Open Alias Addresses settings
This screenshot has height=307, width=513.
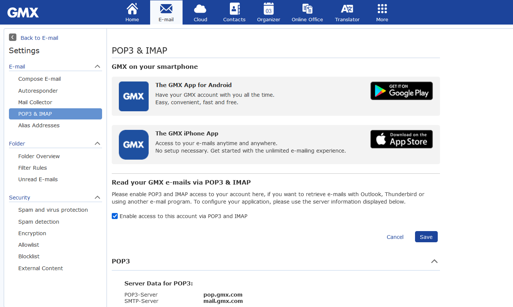coord(39,125)
